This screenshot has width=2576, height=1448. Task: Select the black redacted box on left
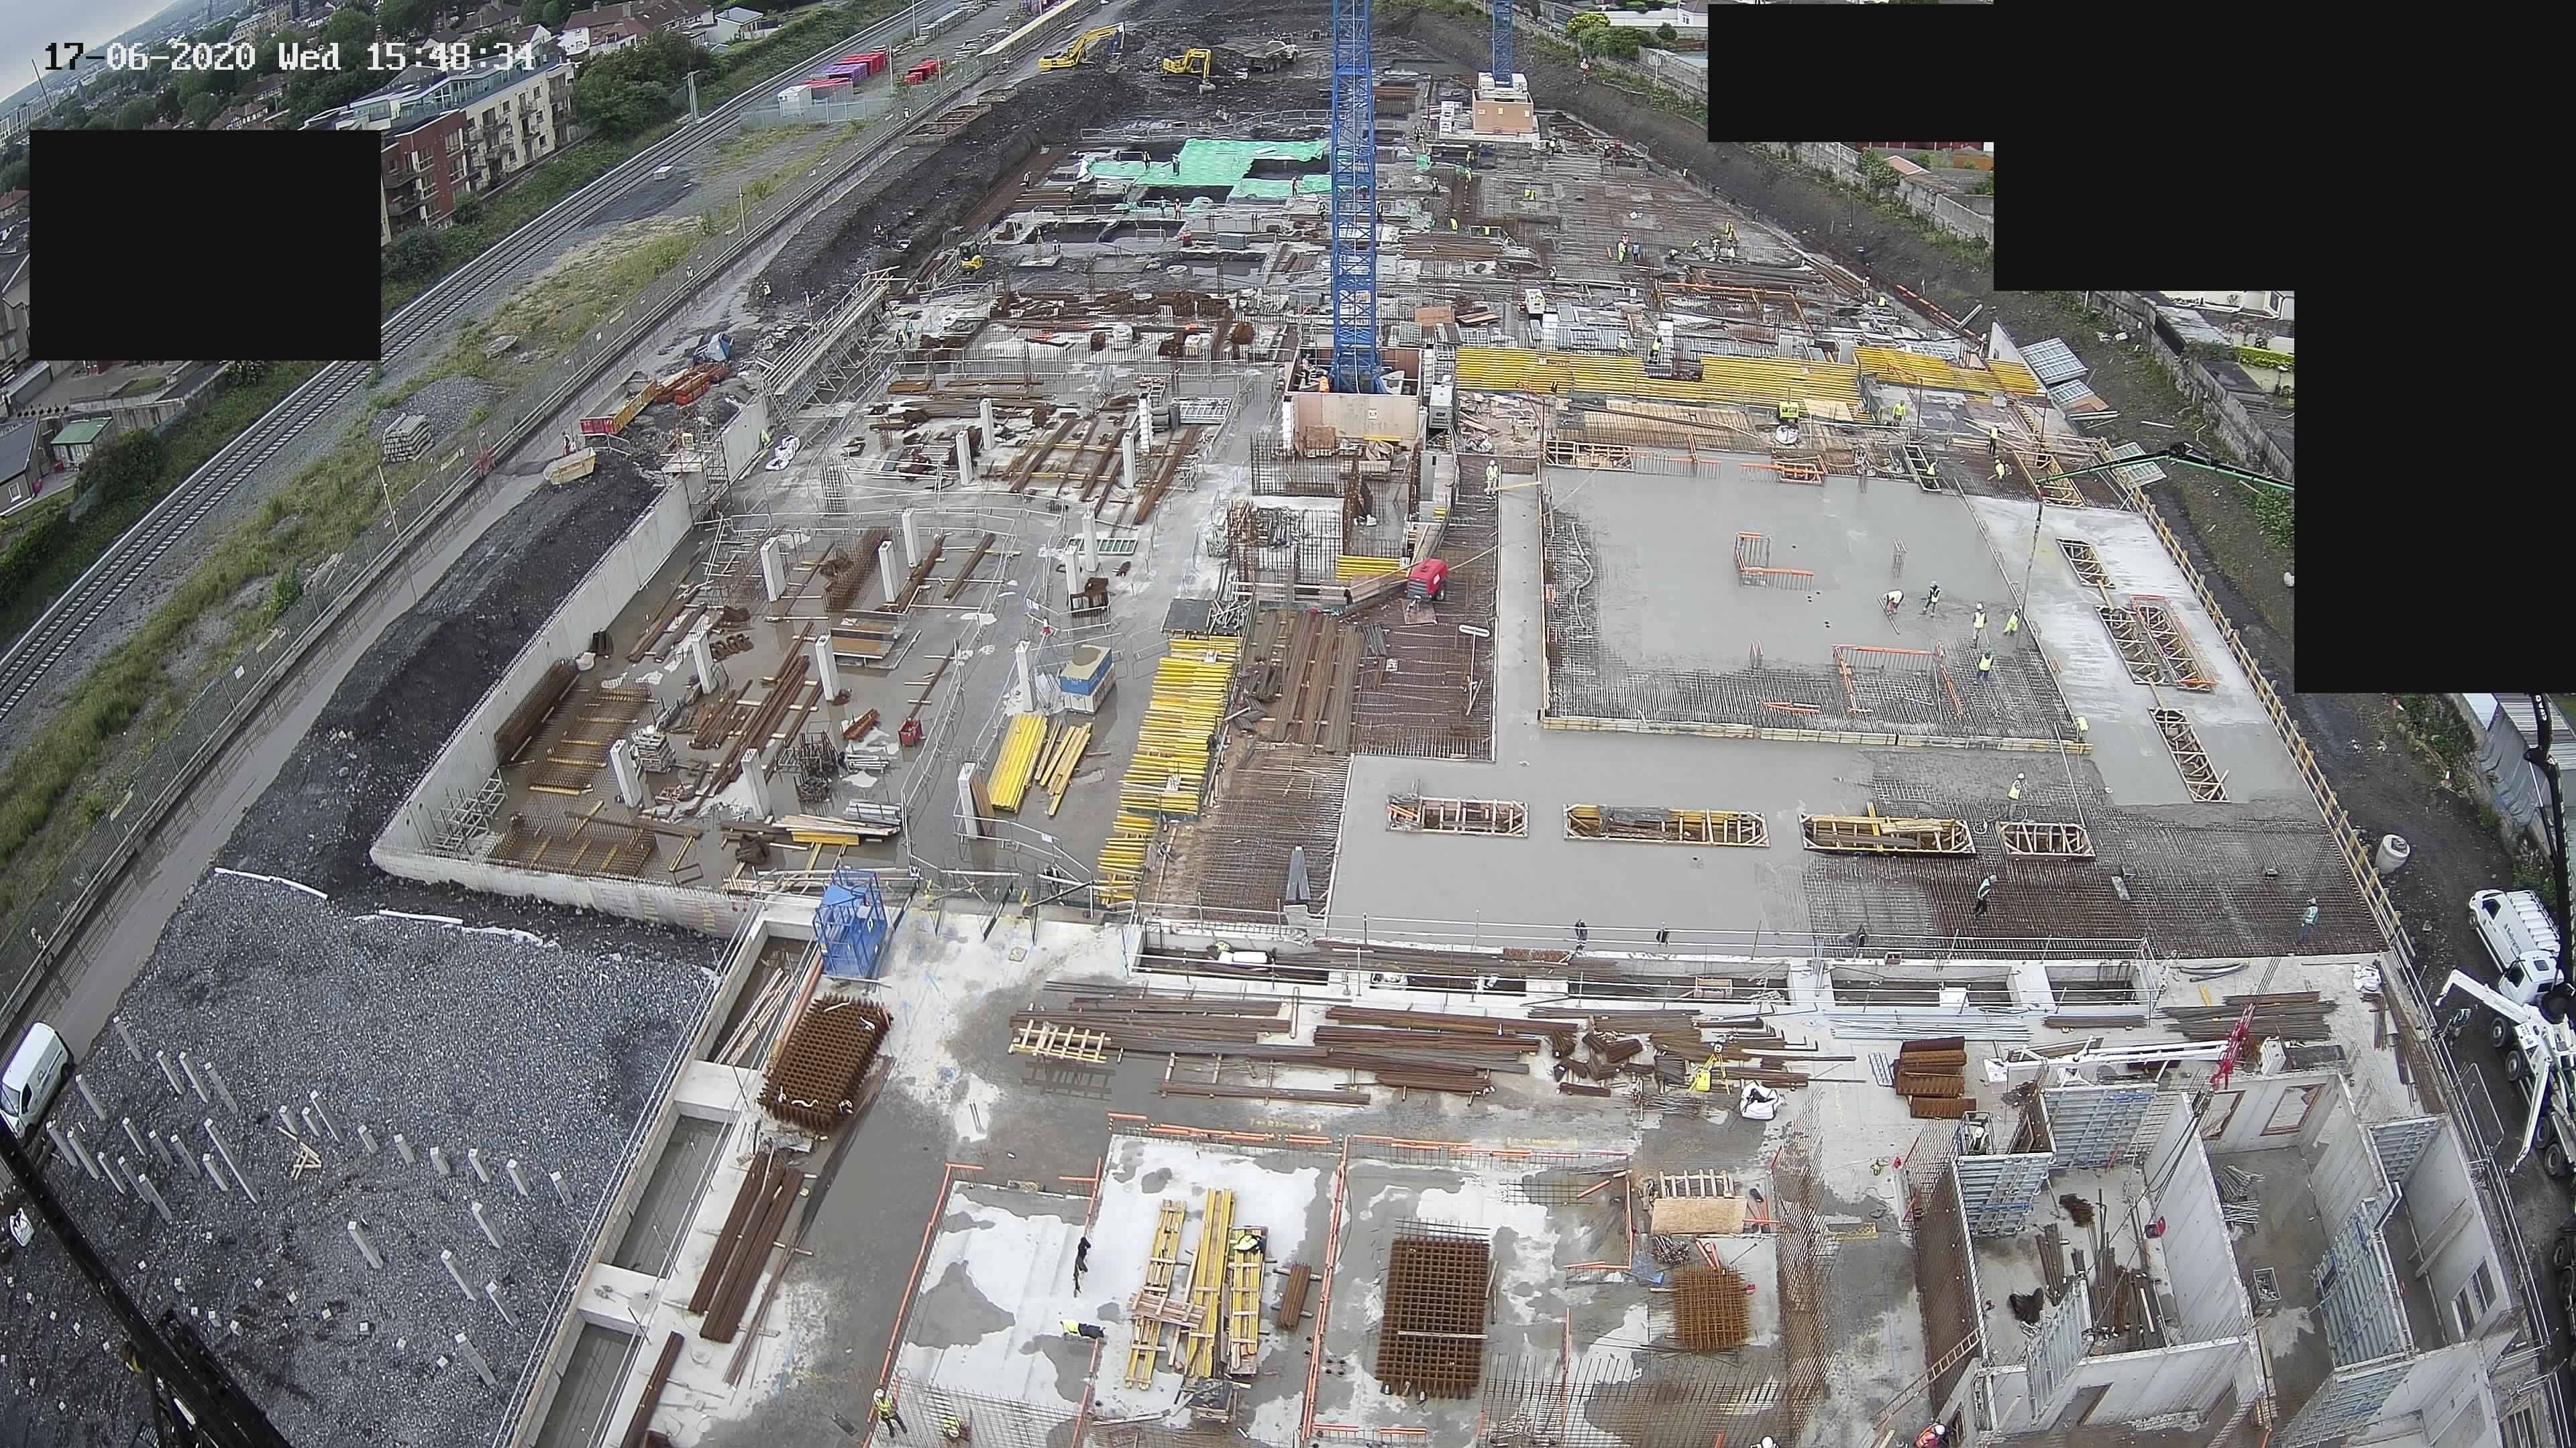205,245
